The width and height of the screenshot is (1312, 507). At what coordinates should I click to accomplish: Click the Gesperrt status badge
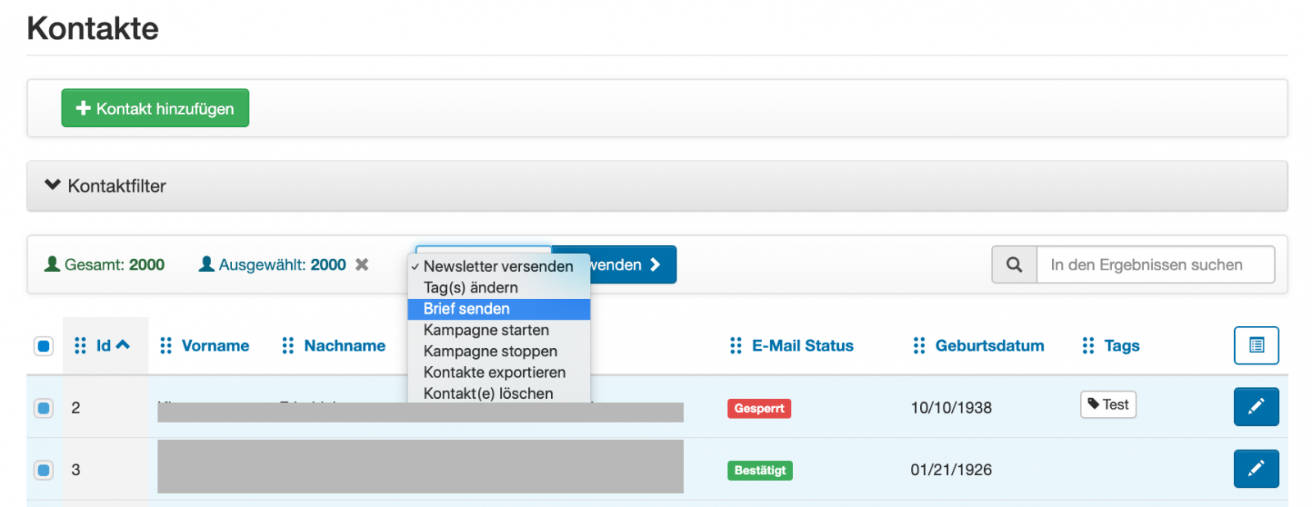758,408
